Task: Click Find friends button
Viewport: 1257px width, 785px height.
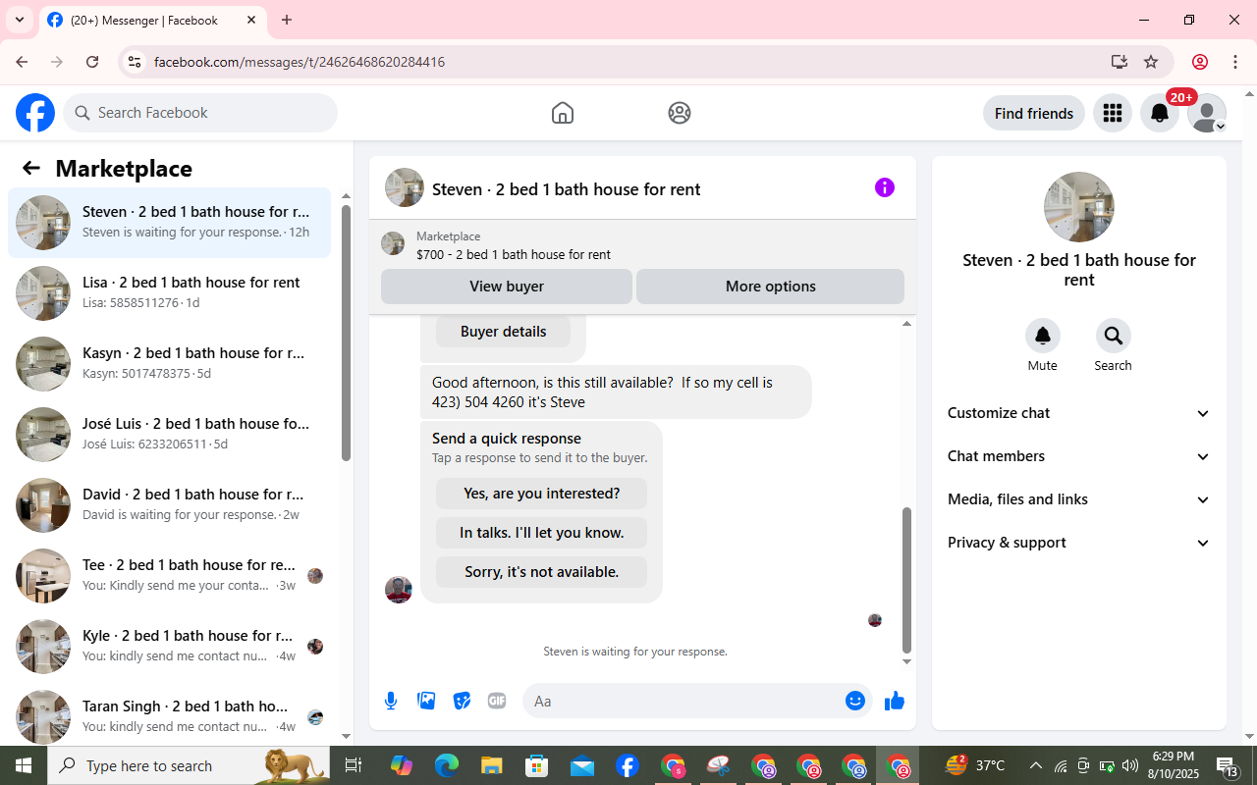Action: 1034,113
